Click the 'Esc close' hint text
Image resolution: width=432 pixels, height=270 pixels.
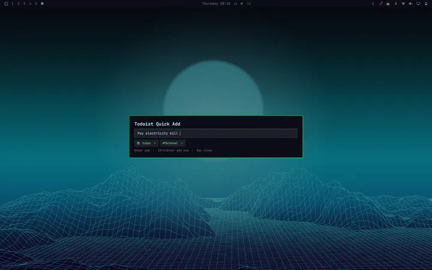coord(205,151)
